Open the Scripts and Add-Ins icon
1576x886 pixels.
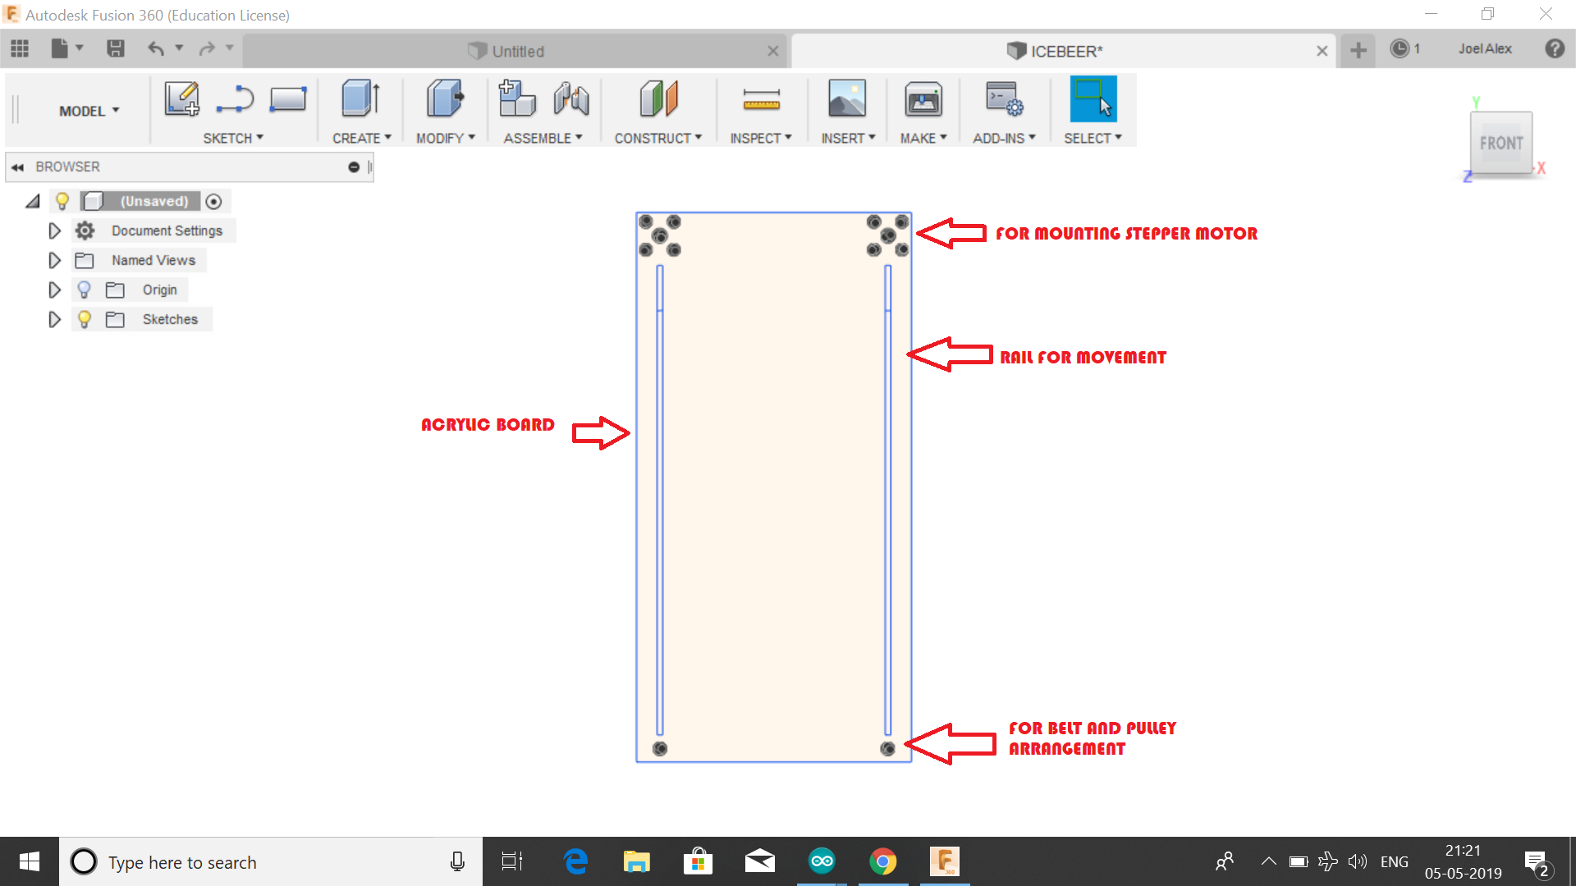pos(1003,99)
